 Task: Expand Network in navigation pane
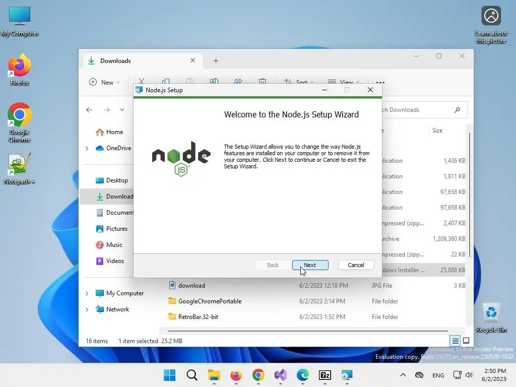tap(87, 309)
